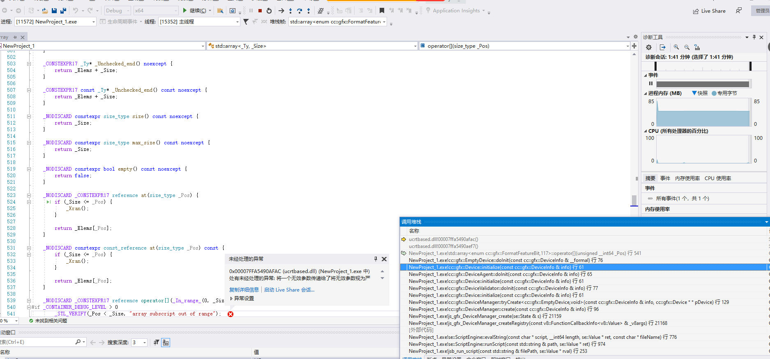770x359 pixels.
Task: Save all files with double-floppy icon
Action: pyautogui.click(x=63, y=11)
